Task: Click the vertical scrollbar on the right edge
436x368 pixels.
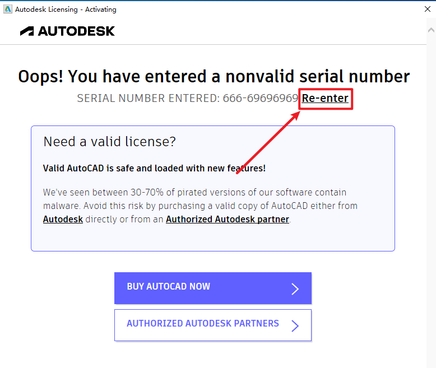Action: [x=430, y=168]
